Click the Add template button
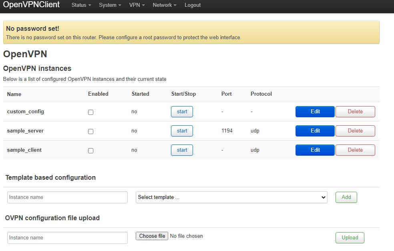Screen dimensions: 394x251 point(346,197)
